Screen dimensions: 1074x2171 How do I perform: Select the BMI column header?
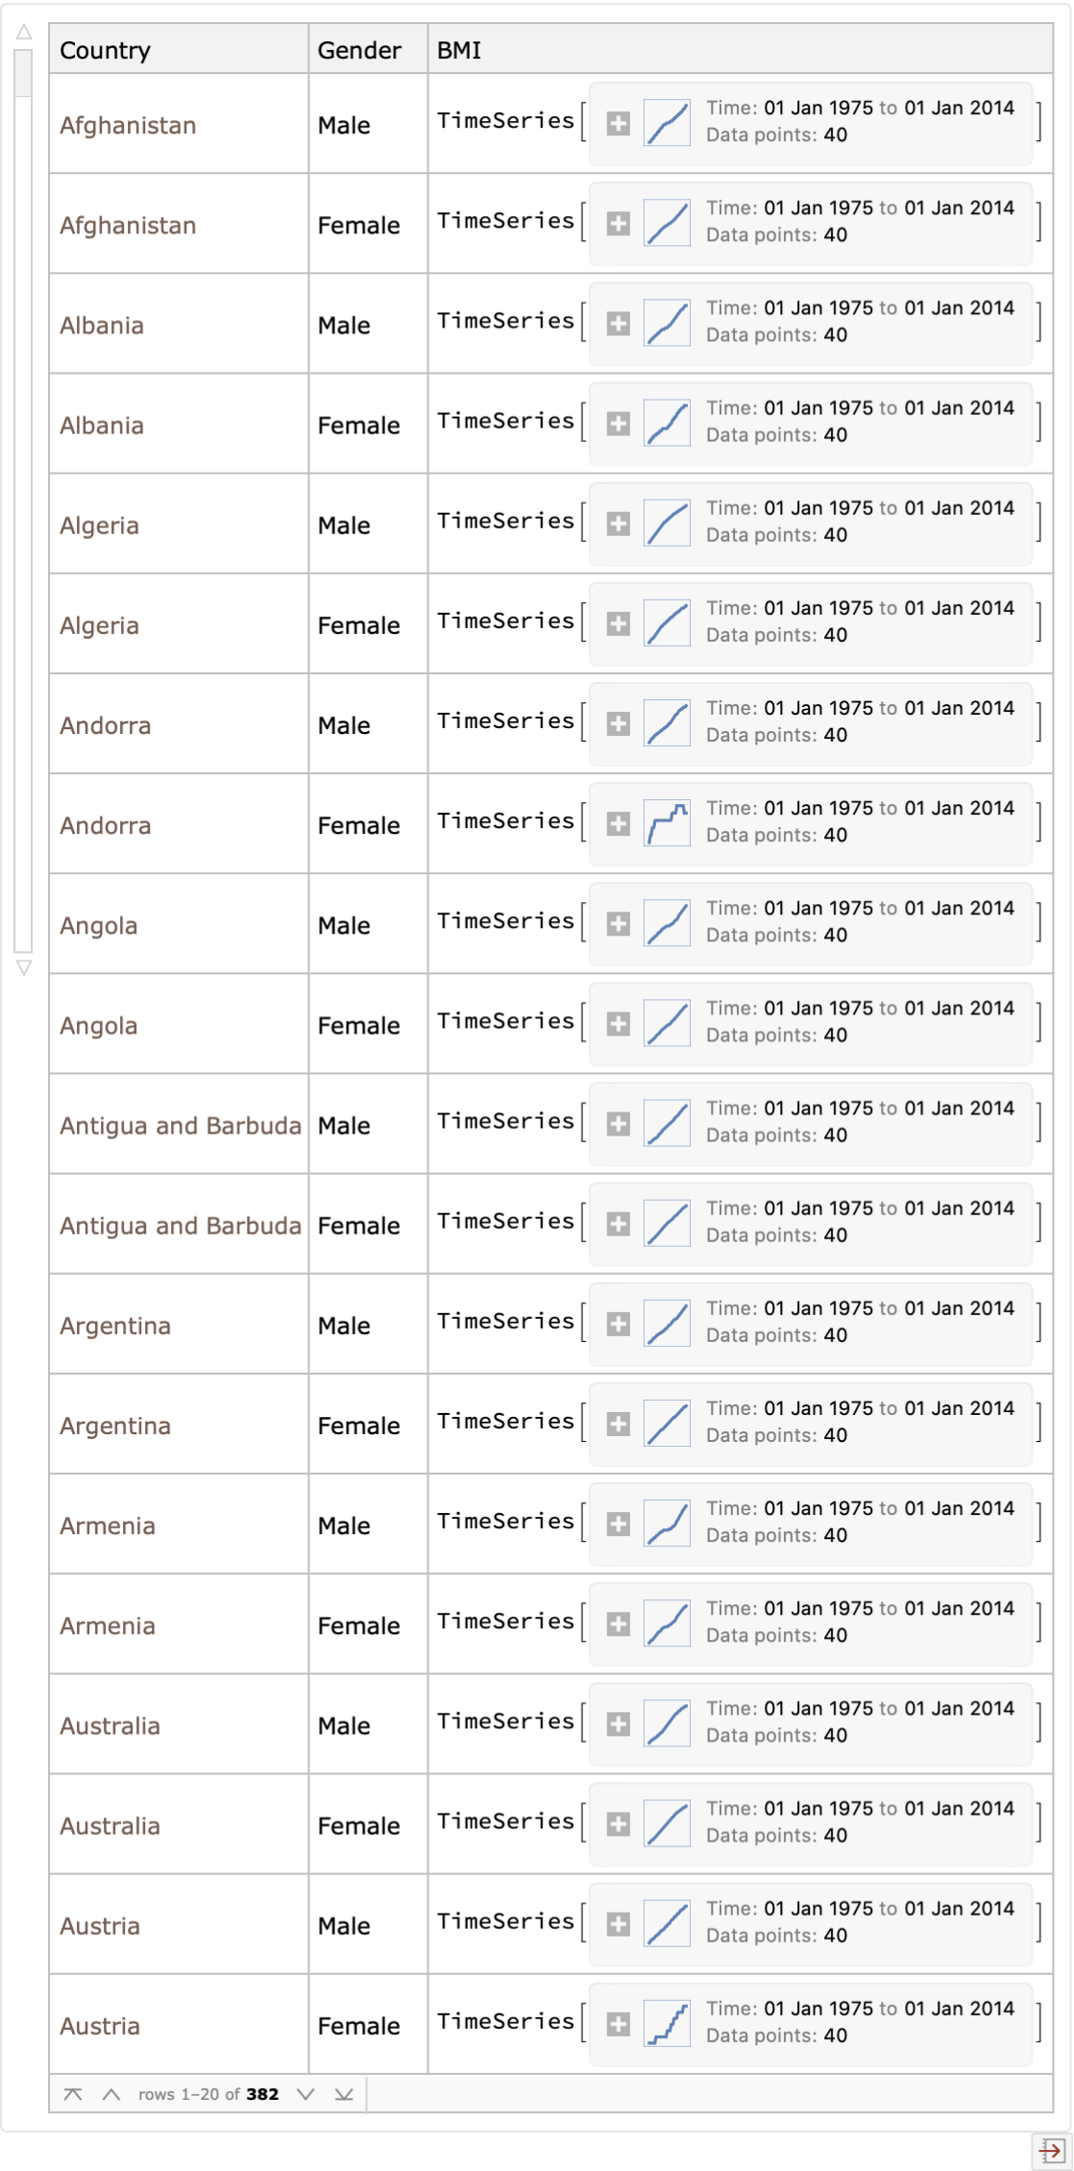[x=459, y=50]
